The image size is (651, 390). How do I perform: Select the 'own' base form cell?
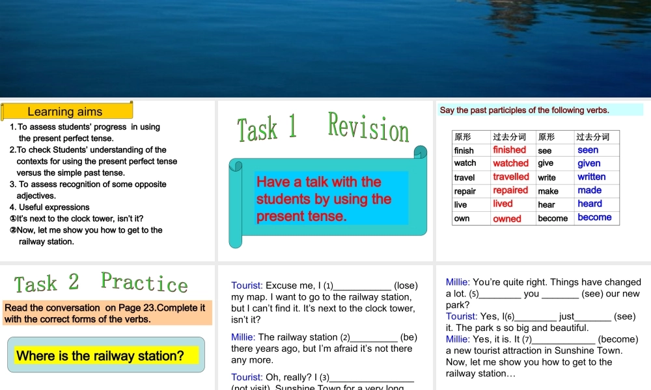471,218
